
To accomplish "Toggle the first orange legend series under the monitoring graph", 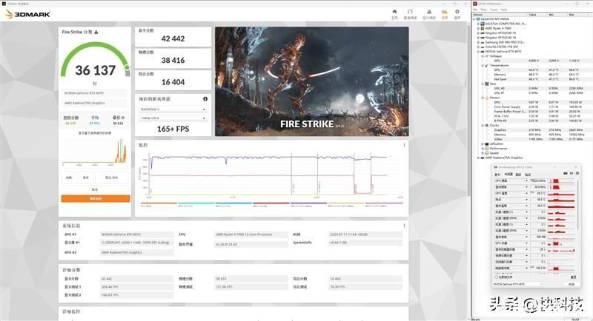I will tap(158, 204).
